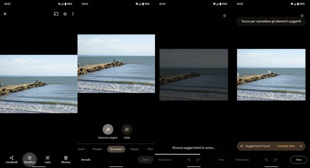The height and width of the screenshot is (168, 310).
Task: Open the Filtri tab
Action: coord(150,149)
